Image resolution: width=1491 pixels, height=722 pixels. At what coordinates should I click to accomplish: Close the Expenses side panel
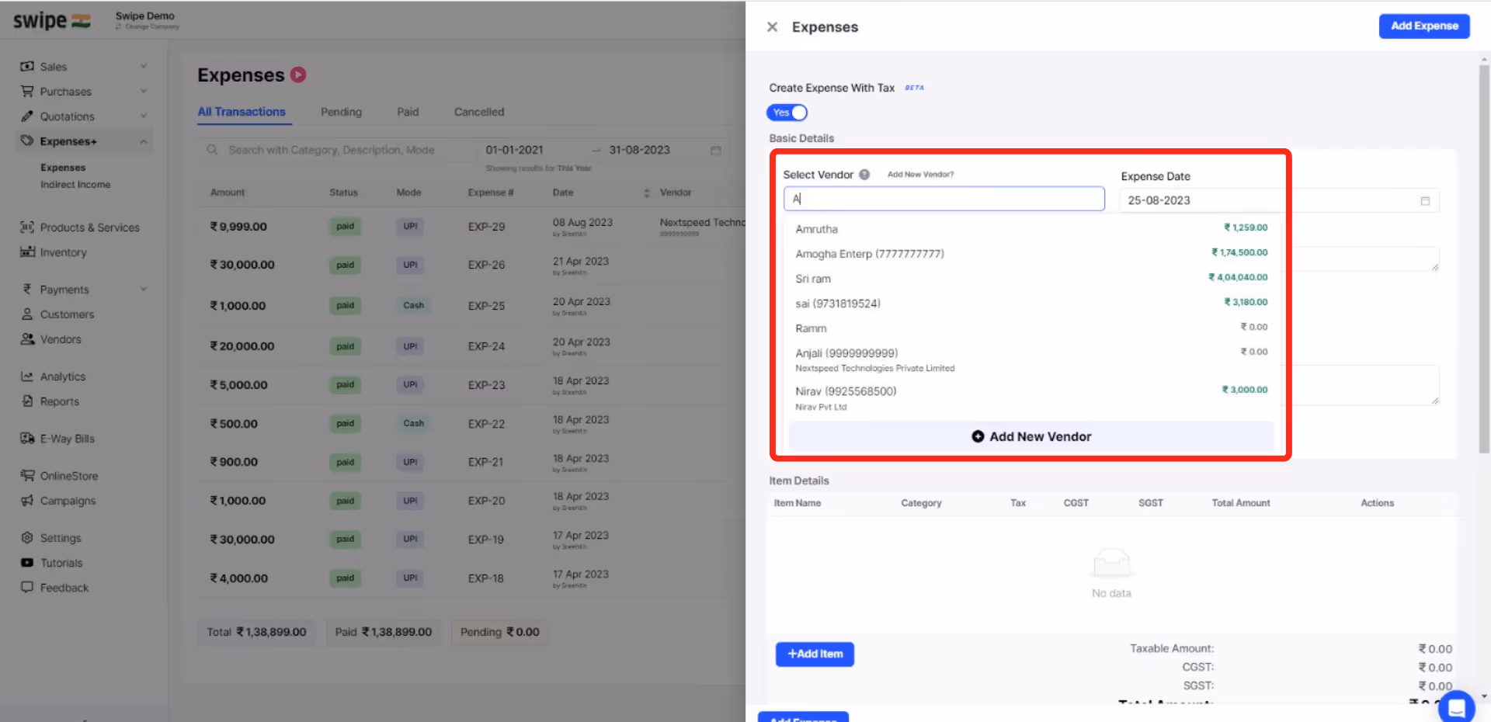[772, 27]
